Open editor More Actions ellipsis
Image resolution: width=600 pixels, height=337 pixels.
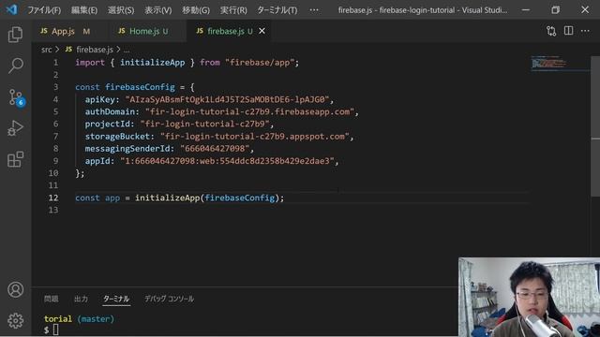585,31
